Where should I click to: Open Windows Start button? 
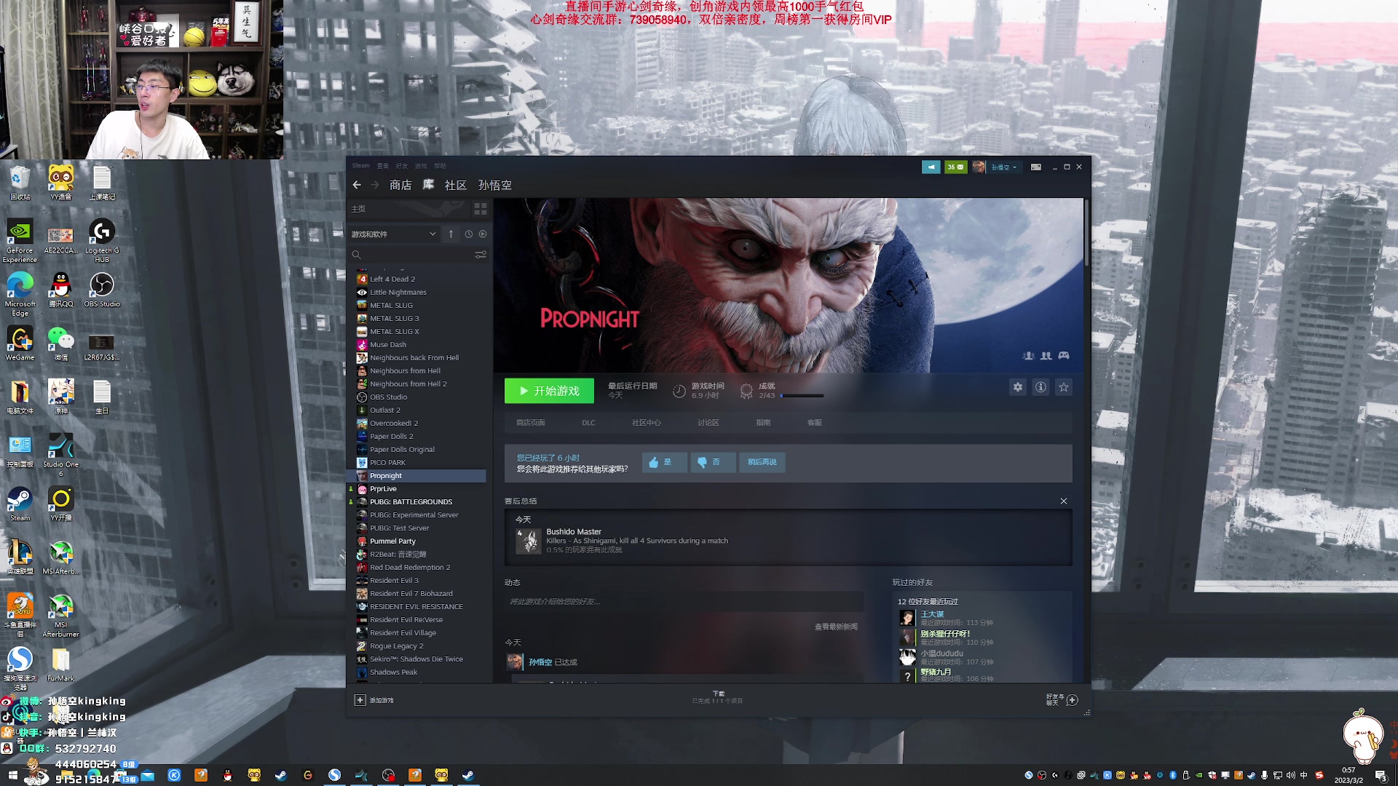click(x=12, y=775)
